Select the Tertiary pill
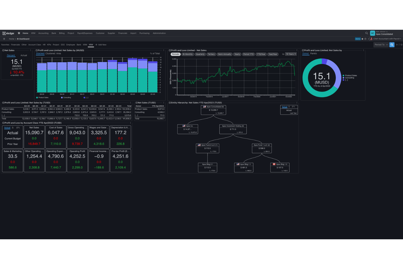The image size is (403, 269). [211, 54]
